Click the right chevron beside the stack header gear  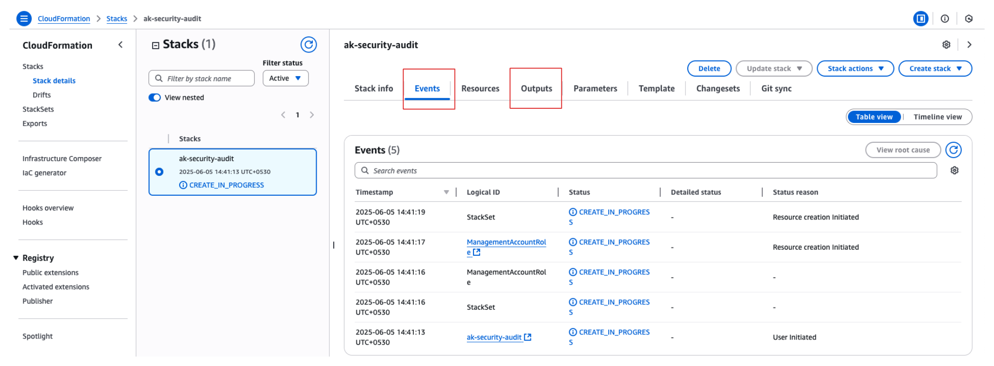(969, 44)
